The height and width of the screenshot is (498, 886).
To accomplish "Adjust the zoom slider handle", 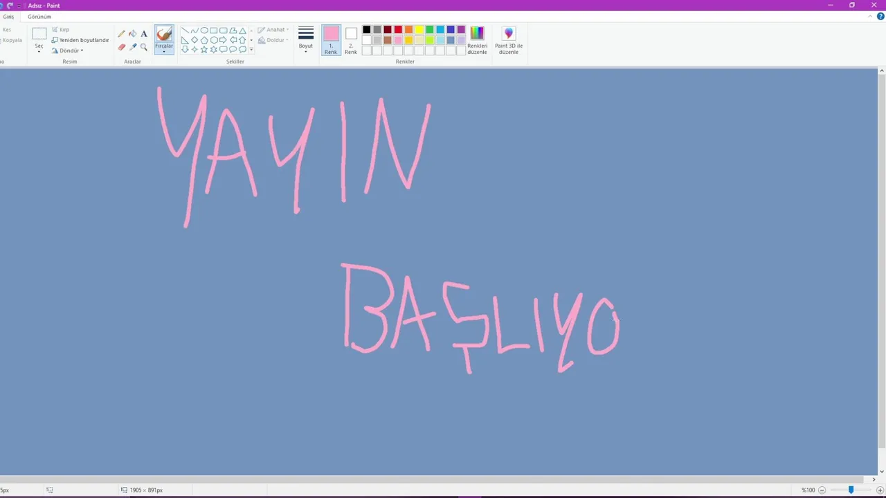I will [x=851, y=490].
